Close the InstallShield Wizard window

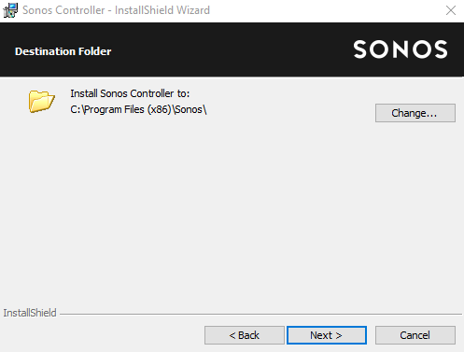tap(451, 10)
